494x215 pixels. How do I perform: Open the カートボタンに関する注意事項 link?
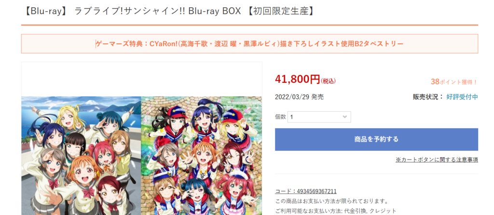coord(437,160)
